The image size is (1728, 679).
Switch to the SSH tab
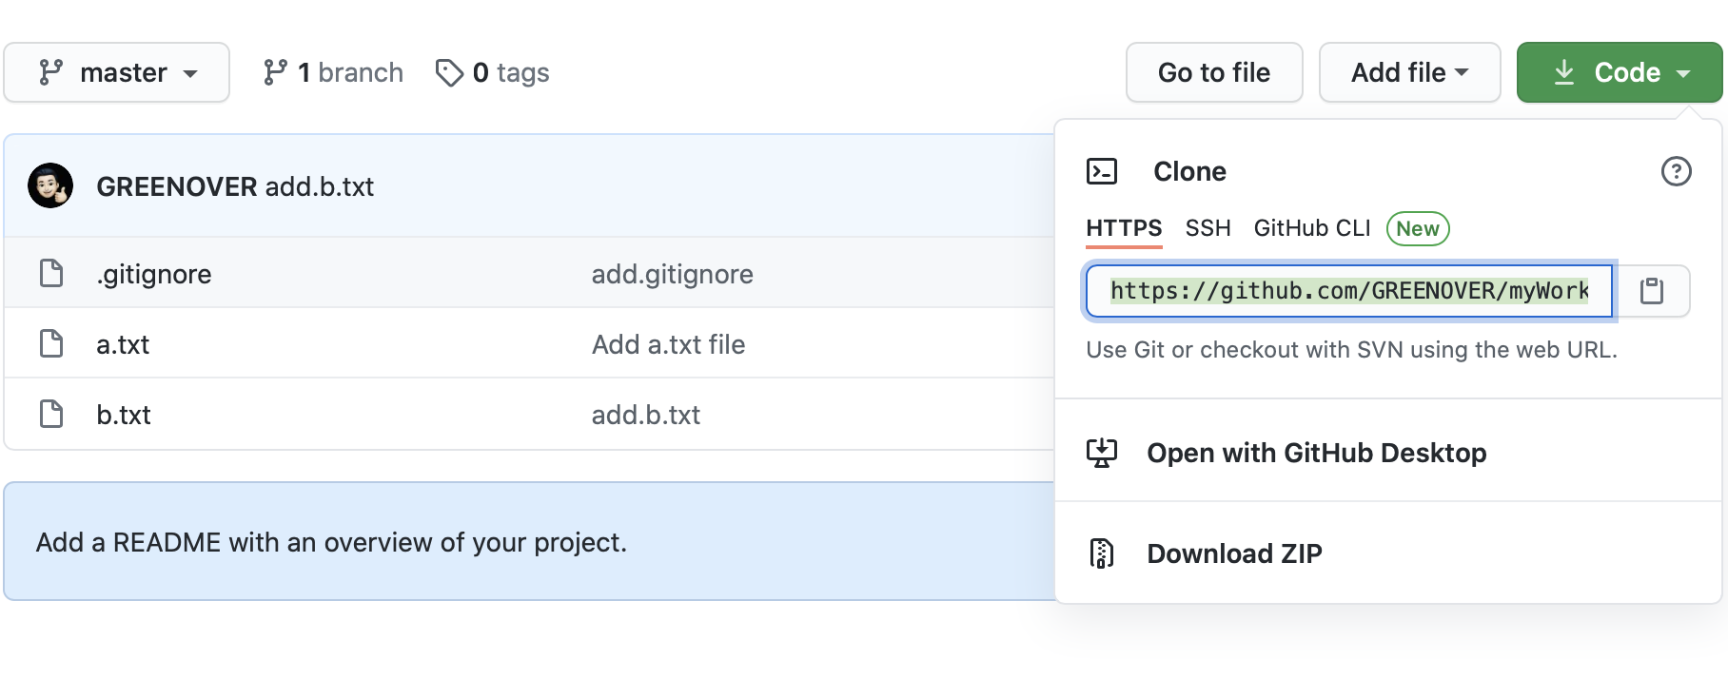[x=1208, y=228]
